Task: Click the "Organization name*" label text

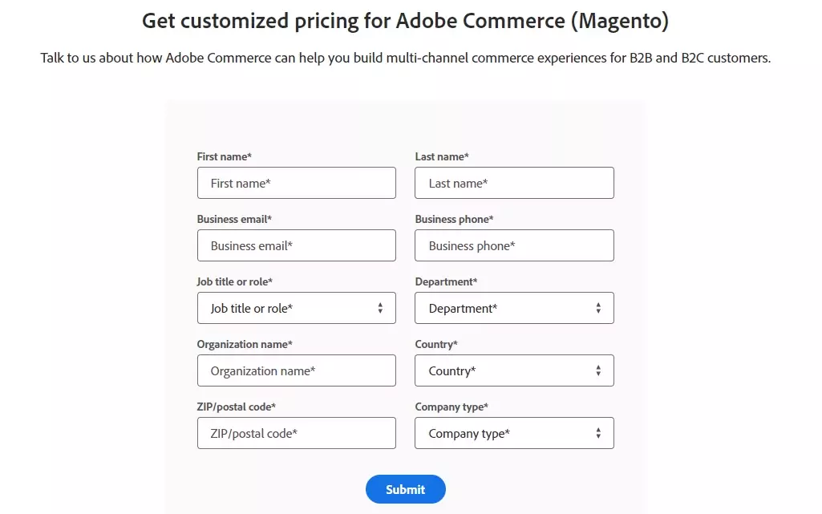Action: [245, 344]
